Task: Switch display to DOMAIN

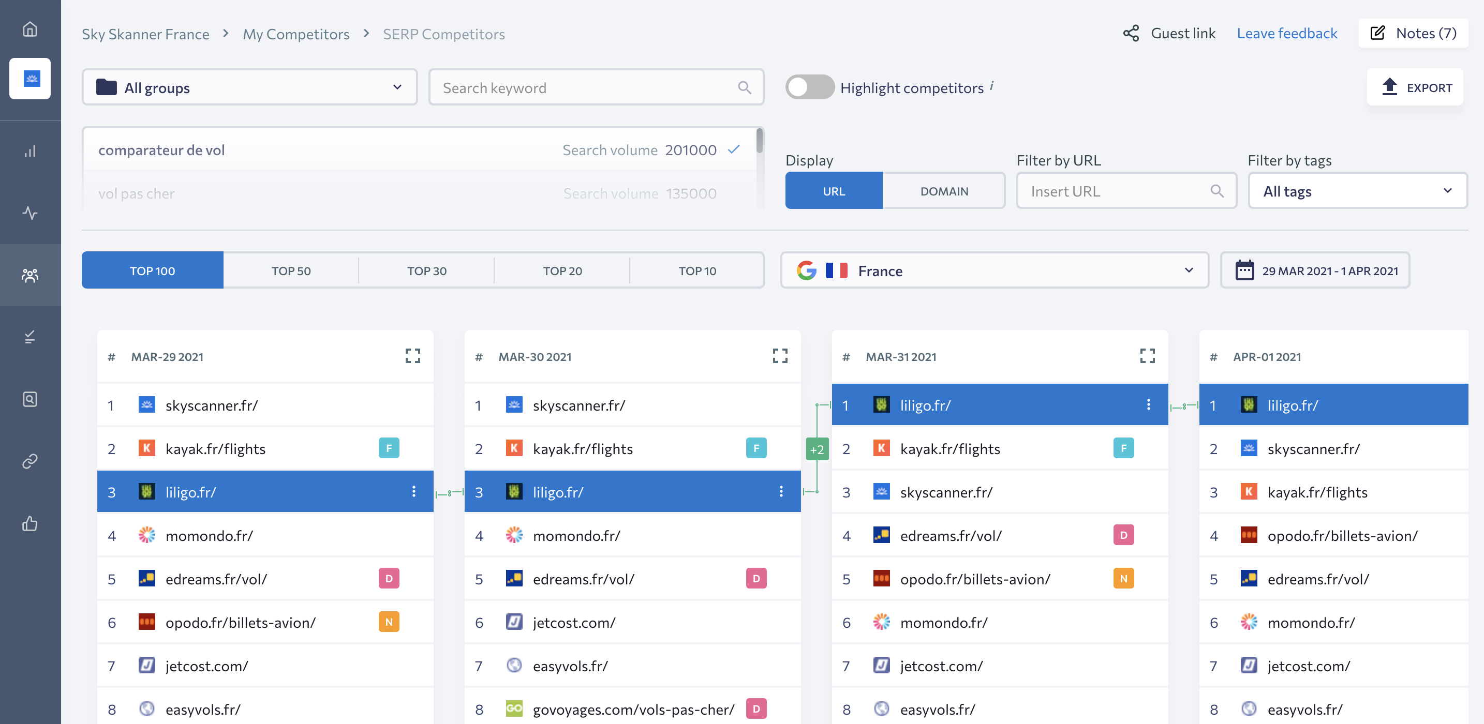Action: point(944,191)
